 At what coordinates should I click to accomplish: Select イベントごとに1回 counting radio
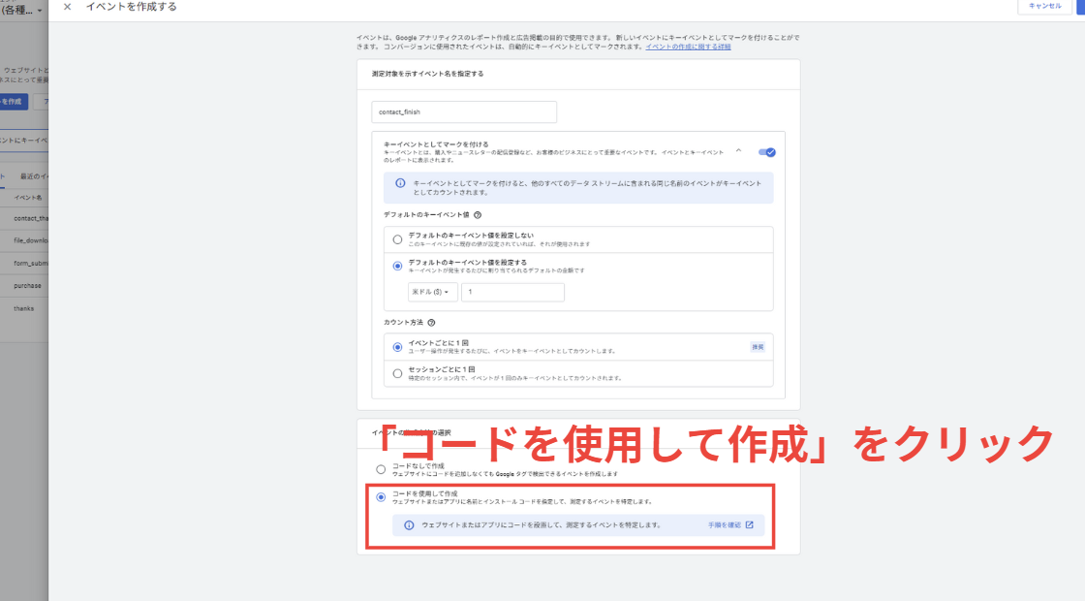pyautogui.click(x=397, y=347)
